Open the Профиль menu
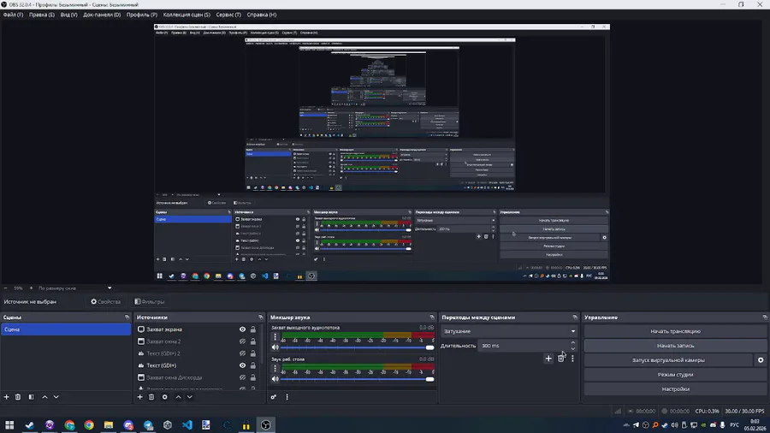This screenshot has height=433, width=770. [142, 15]
